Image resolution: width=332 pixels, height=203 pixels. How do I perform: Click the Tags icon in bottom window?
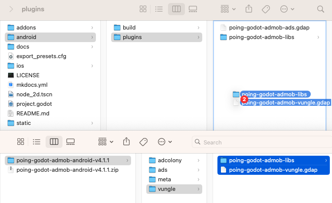click(x=143, y=141)
